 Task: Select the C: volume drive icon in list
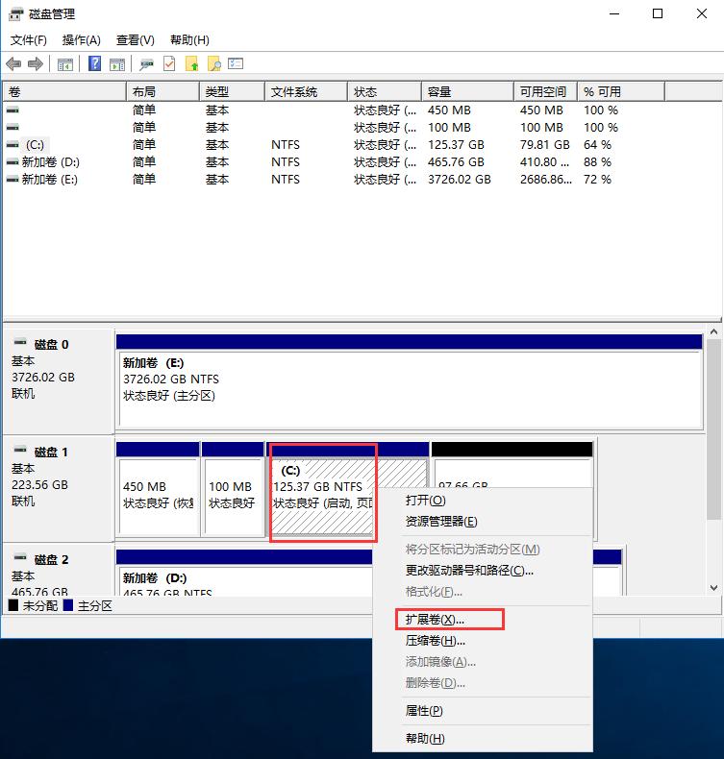(12, 145)
